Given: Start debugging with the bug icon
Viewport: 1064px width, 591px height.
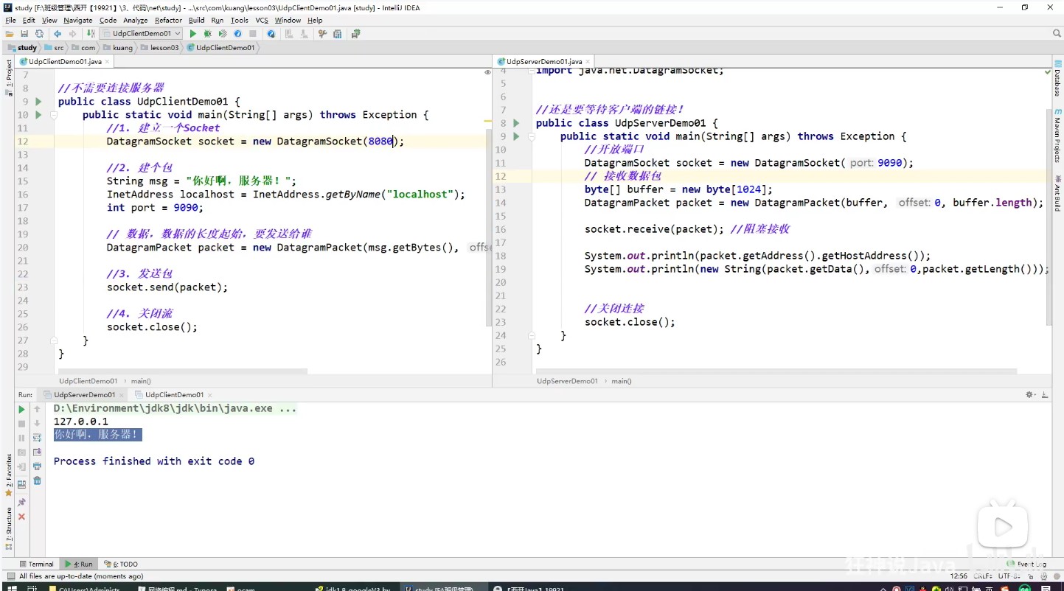Looking at the screenshot, I should 208,34.
